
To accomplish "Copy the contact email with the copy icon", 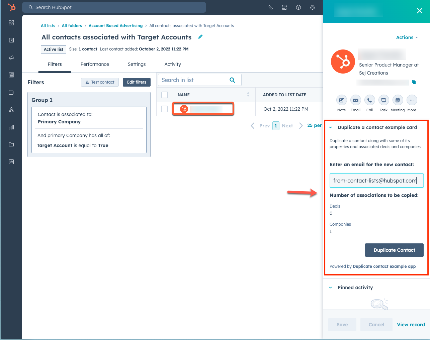I will click(414, 82).
